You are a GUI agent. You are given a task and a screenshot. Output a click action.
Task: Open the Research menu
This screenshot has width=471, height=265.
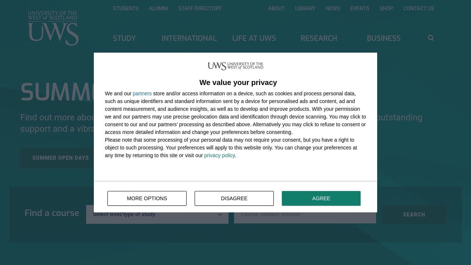pyautogui.click(x=319, y=38)
